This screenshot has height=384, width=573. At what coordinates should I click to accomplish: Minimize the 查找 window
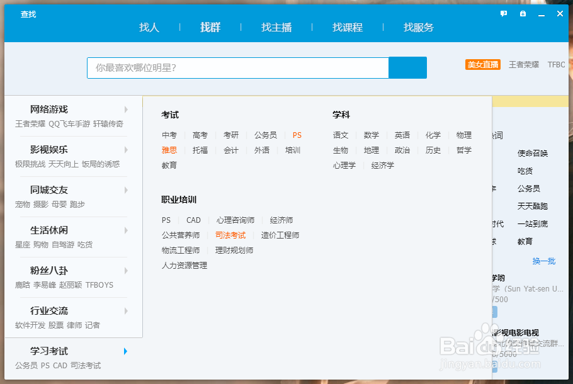(542, 14)
